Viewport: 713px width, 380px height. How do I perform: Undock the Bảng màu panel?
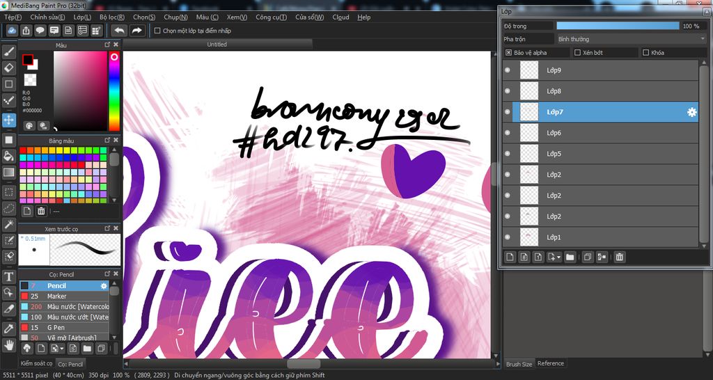coord(107,140)
